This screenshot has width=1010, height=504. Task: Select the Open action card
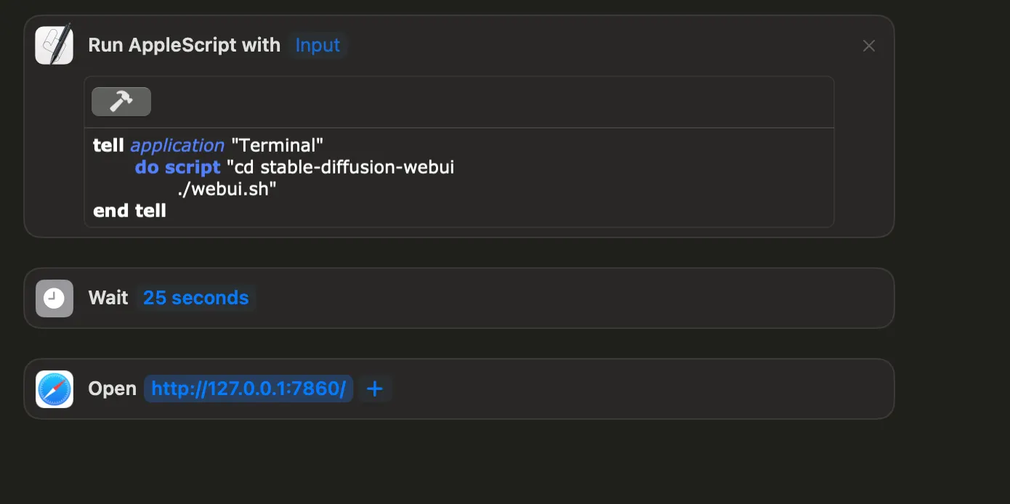coord(581,389)
